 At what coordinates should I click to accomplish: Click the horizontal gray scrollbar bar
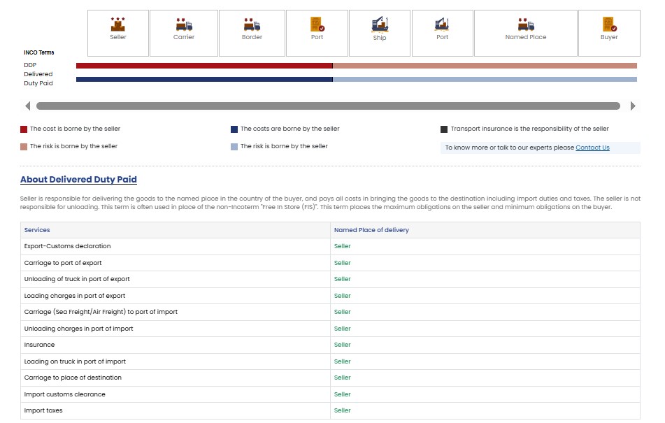click(x=328, y=106)
